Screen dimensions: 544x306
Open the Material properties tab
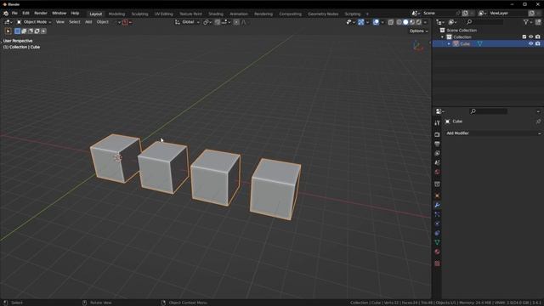tap(437, 252)
